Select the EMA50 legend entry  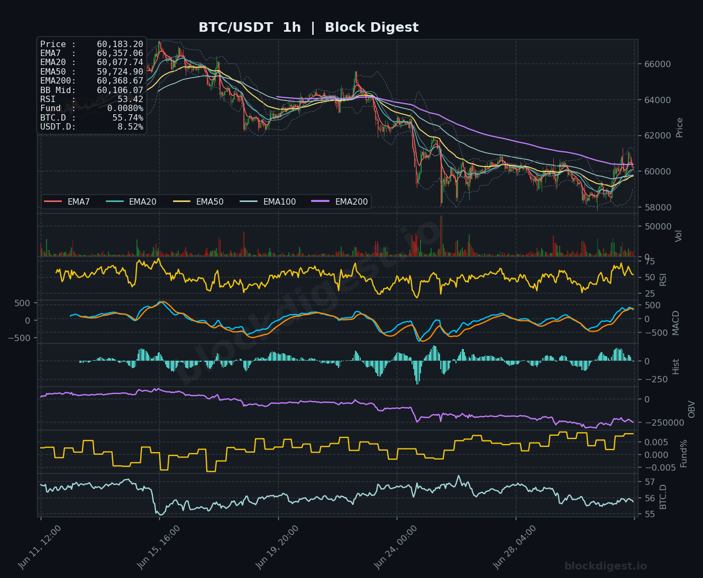pos(198,201)
